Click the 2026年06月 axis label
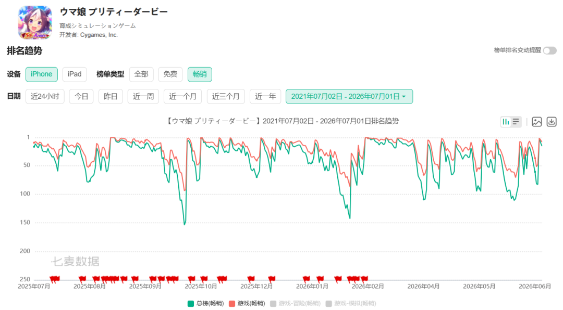This screenshot has width=563, height=310. coord(535,287)
